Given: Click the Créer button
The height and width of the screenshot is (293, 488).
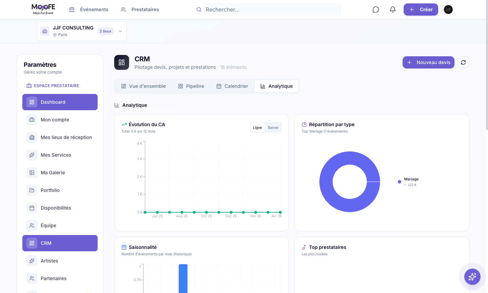Looking at the screenshot, I should [x=421, y=9].
